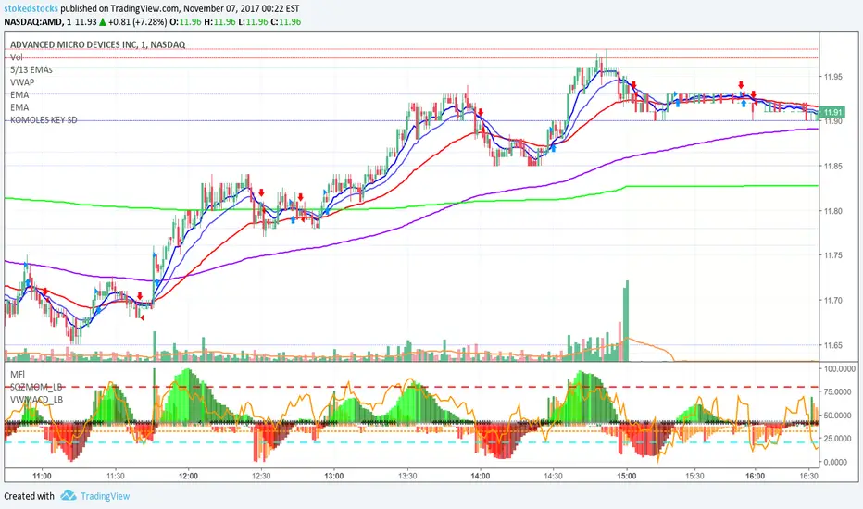Click the 25.0000 oscillator axis label
This screenshot has width=863, height=509.
pyautogui.click(x=839, y=439)
